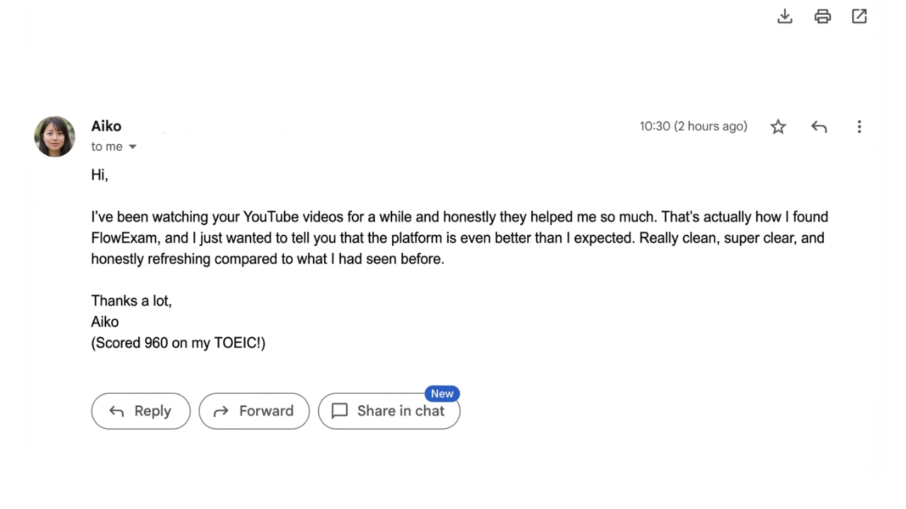
Task: Select Share in chat
Action: 389,411
